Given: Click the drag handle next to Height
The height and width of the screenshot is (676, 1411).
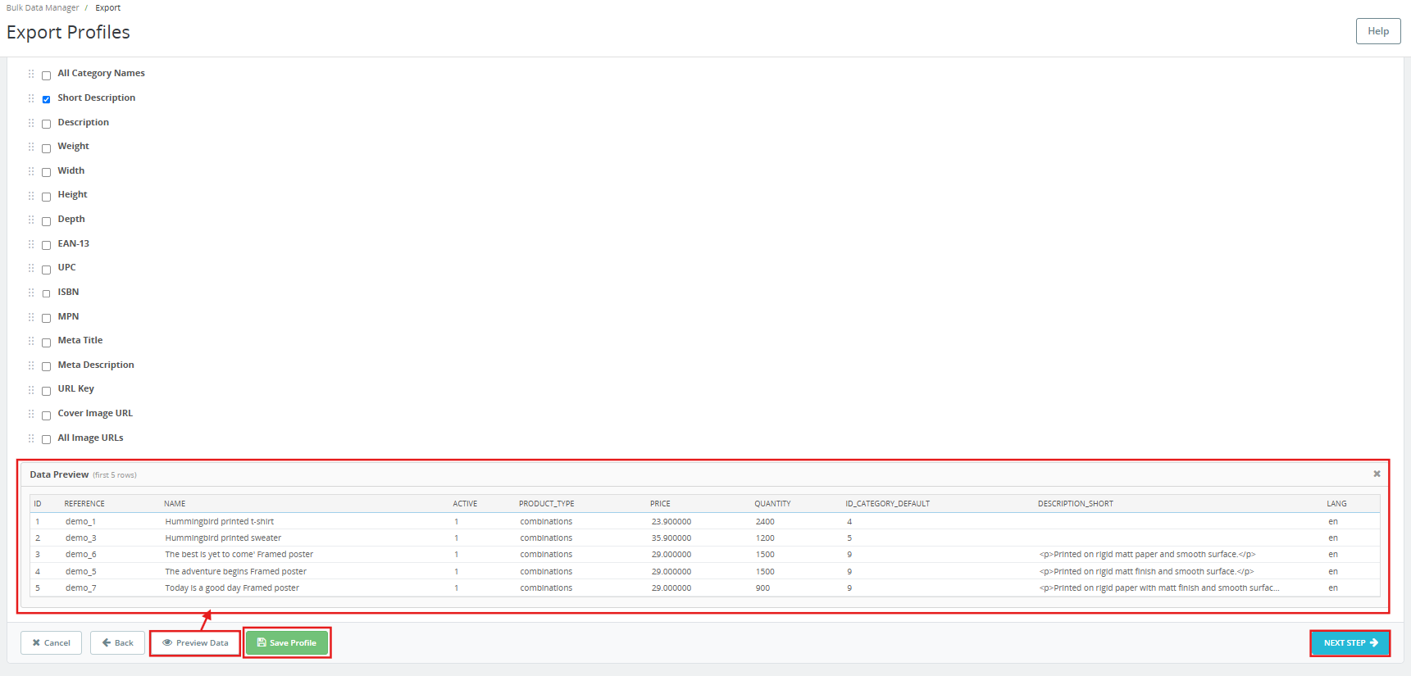Looking at the screenshot, I should 31,195.
